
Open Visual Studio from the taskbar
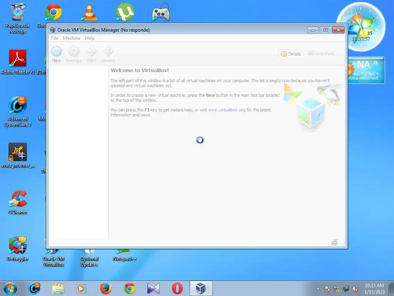tap(153, 288)
